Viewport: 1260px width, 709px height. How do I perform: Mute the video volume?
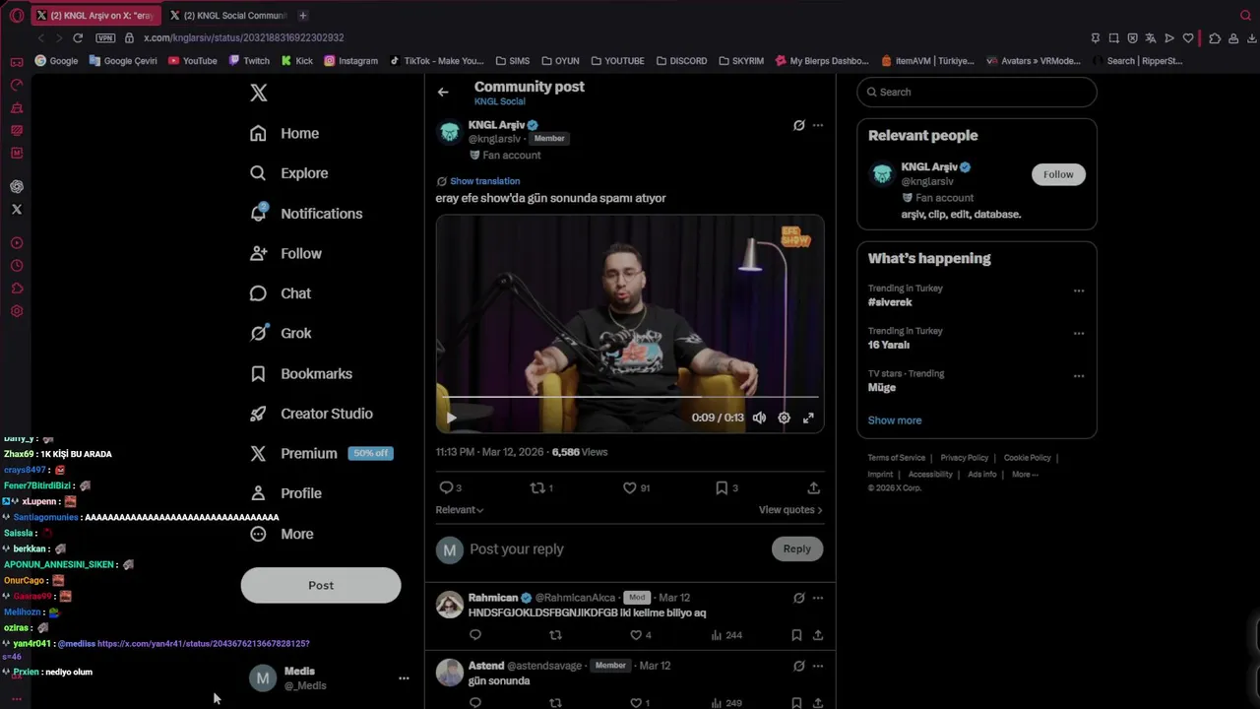759,418
